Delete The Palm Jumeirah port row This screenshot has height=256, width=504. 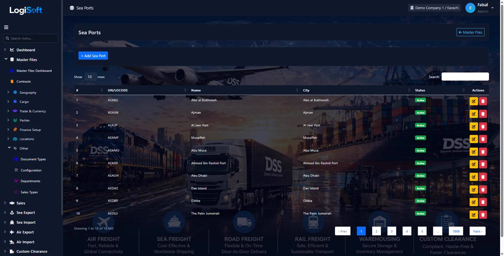pos(483,215)
